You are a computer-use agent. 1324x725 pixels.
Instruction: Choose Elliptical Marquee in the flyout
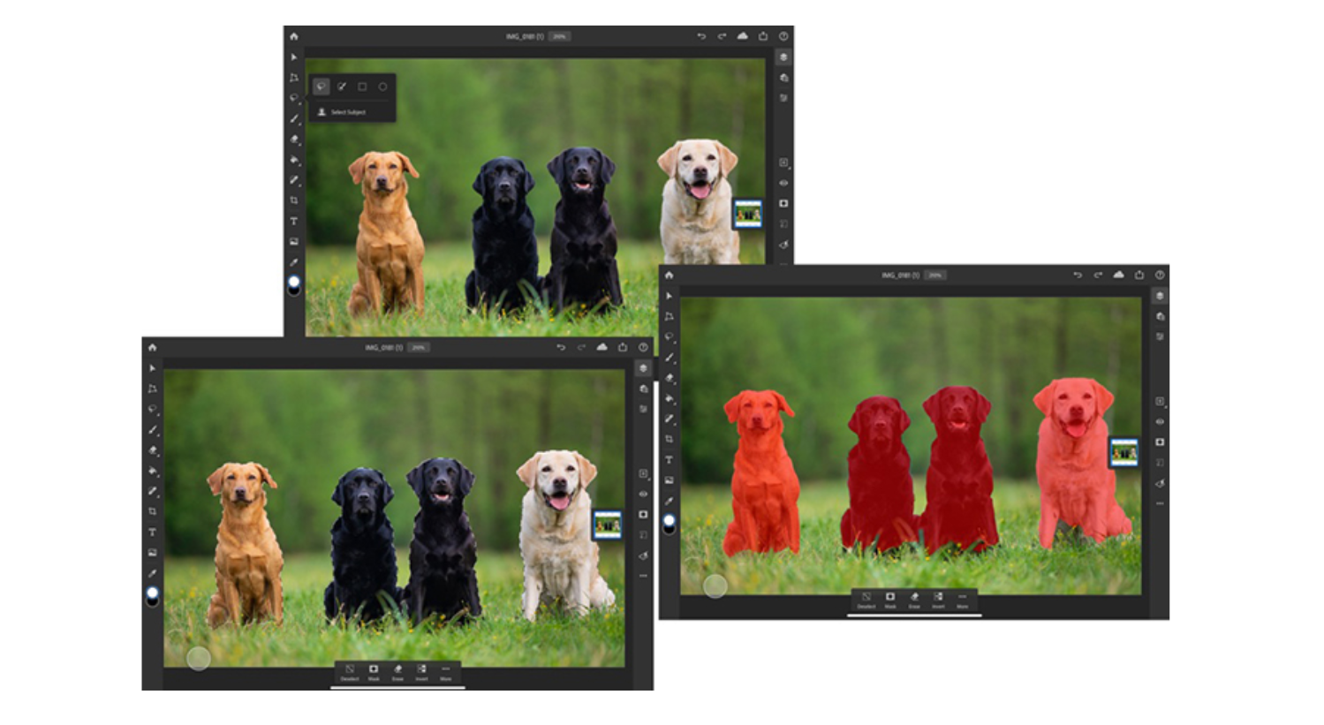pyautogui.click(x=382, y=87)
